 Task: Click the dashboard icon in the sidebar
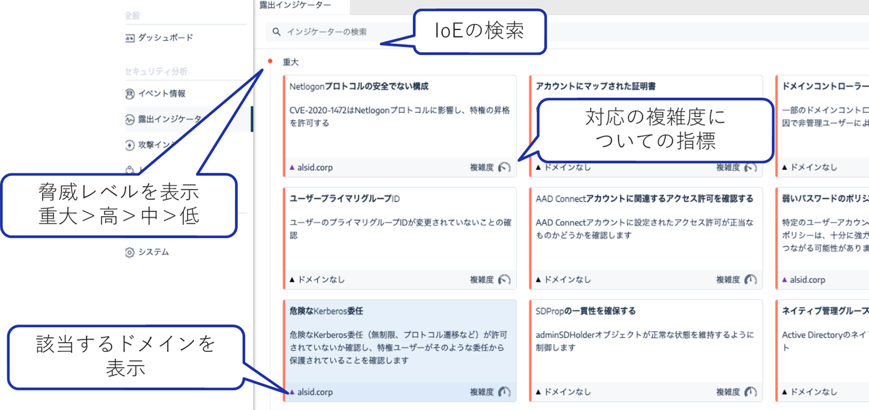click(130, 38)
